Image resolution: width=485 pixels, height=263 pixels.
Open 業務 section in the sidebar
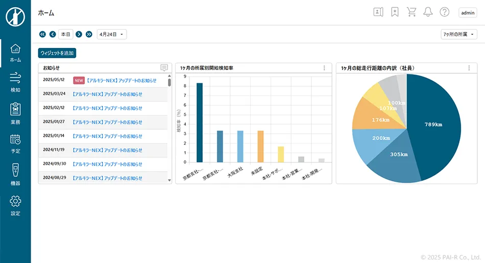pyautogui.click(x=15, y=113)
